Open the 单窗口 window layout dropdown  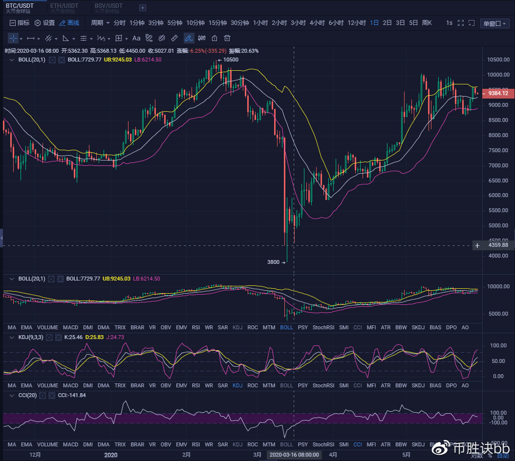pos(494,23)
